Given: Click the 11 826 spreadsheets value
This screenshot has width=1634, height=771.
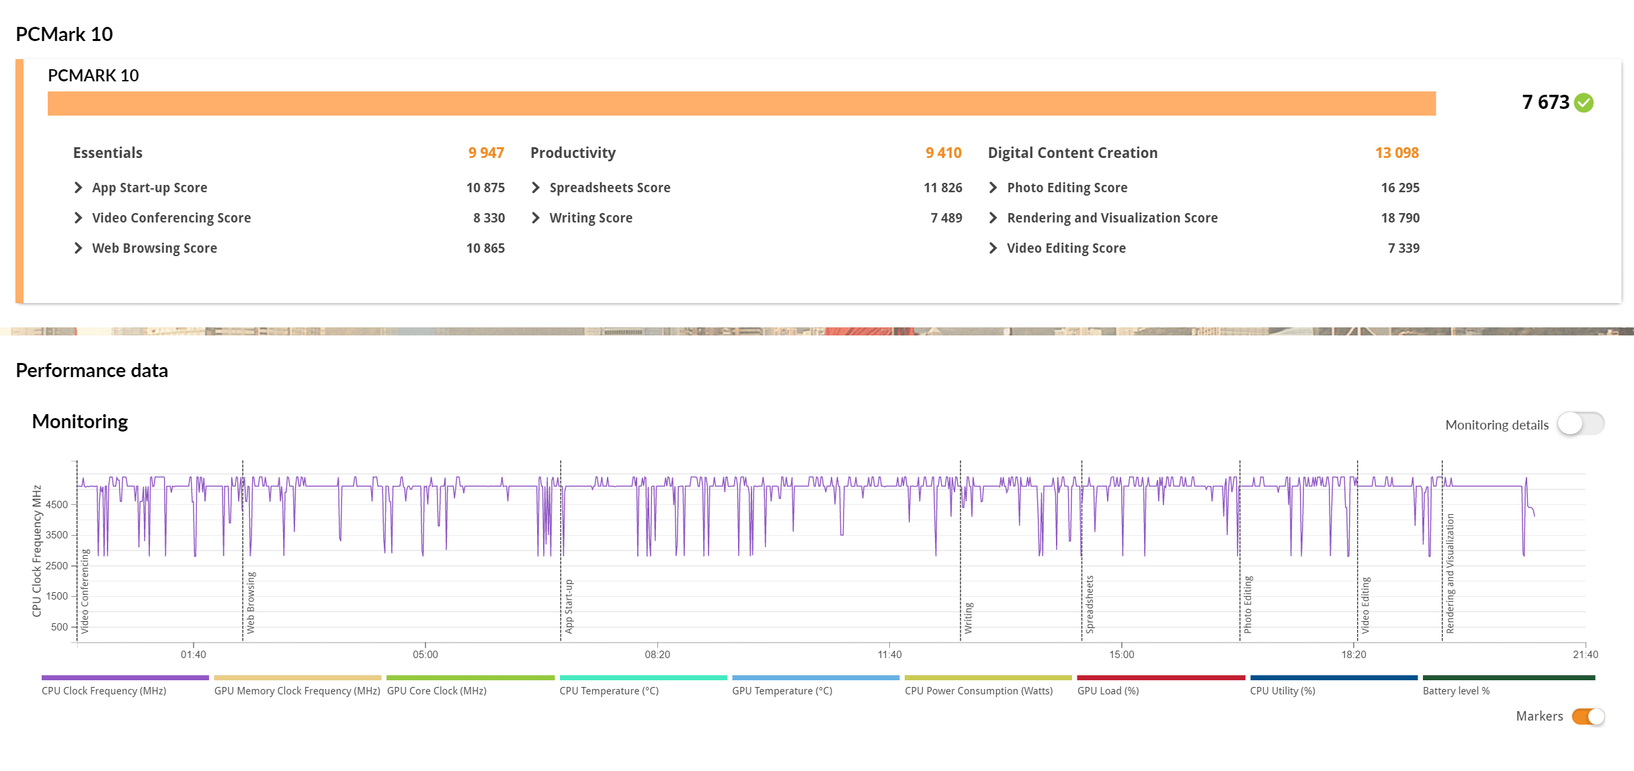Looking at the screenshot, I should 943,188.
